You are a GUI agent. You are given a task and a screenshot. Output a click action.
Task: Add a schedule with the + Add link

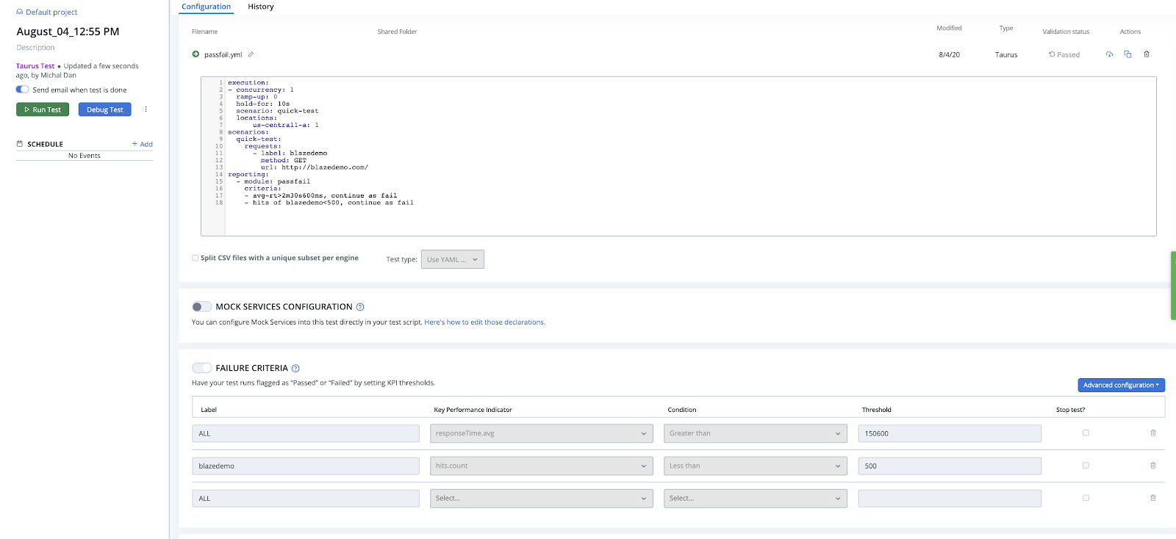click(143, 144)
